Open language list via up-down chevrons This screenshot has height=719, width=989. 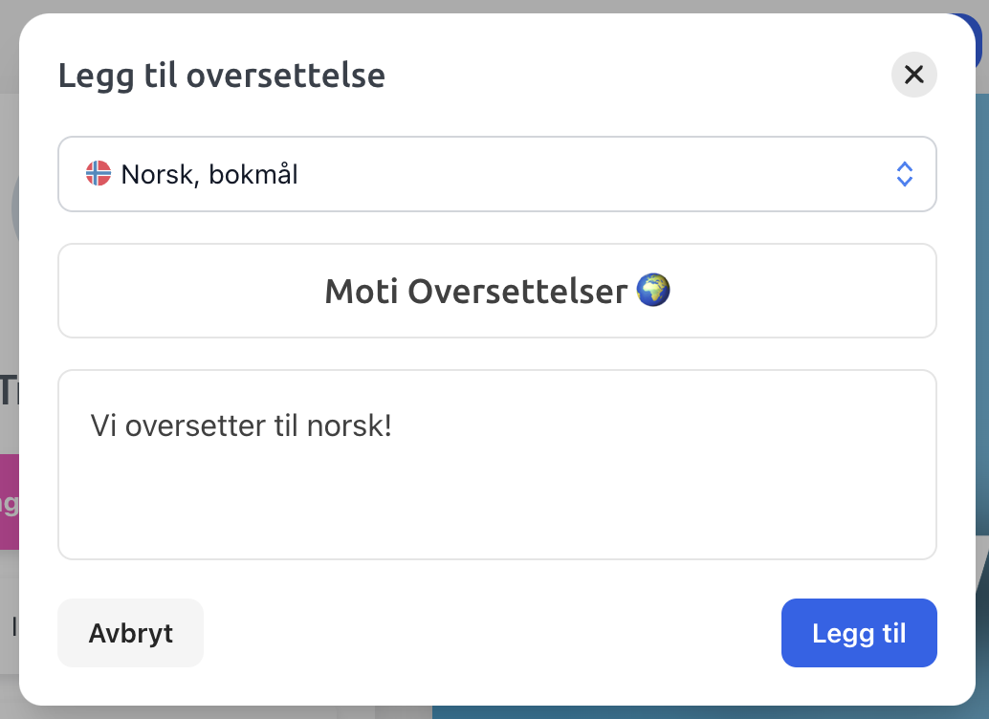[x=905, y=174]
